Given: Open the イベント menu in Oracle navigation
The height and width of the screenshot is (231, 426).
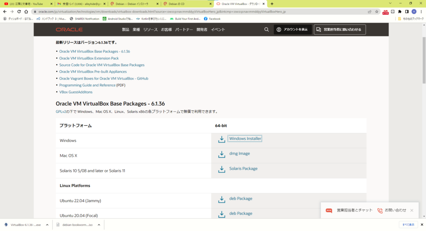Looking at the screenshot, I should [218, 30].
